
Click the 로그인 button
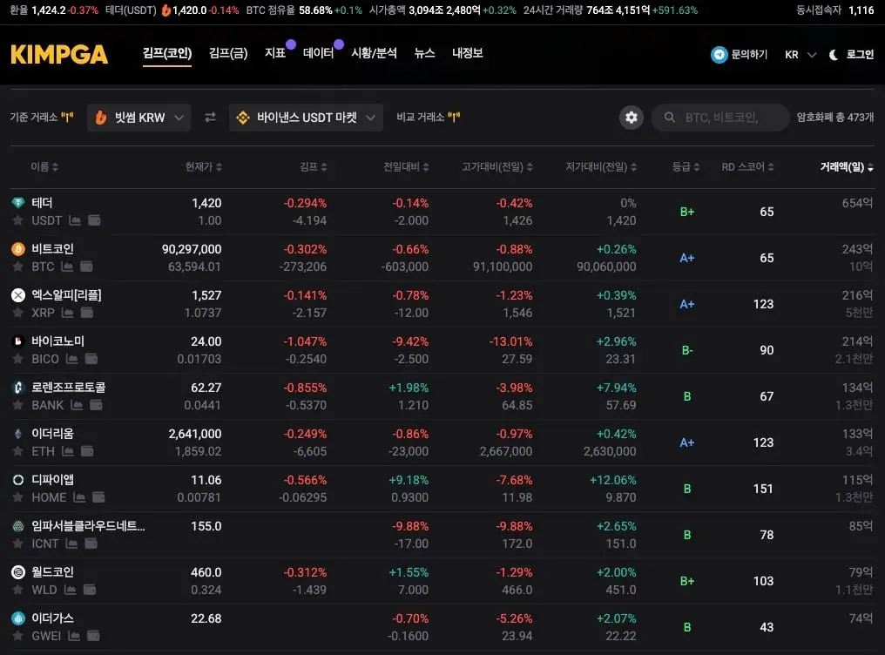click(x=860, y=55)
